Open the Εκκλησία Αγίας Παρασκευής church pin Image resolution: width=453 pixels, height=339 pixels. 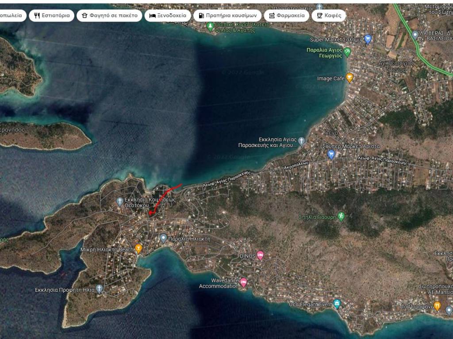301,141
